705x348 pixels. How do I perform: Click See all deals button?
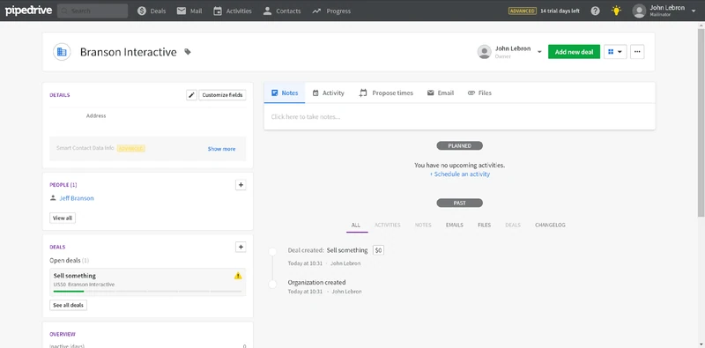[x=69, y=306]
